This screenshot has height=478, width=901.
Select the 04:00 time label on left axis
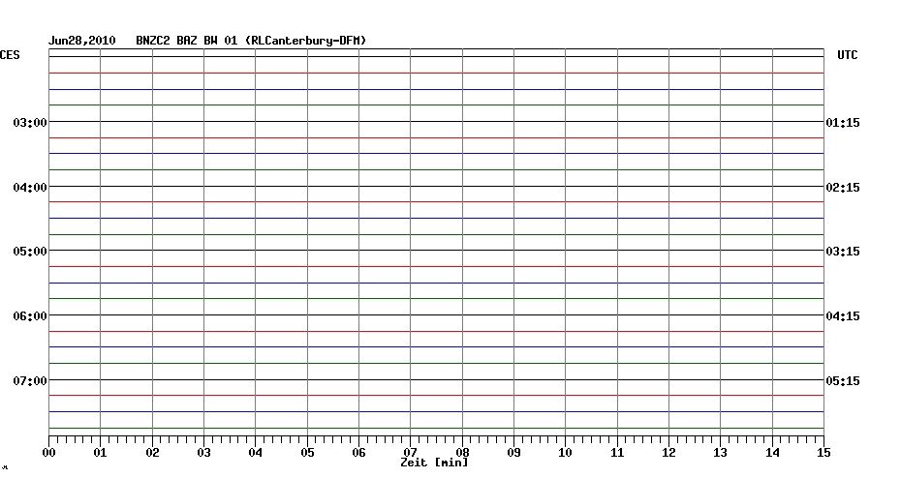pos(30,187)
